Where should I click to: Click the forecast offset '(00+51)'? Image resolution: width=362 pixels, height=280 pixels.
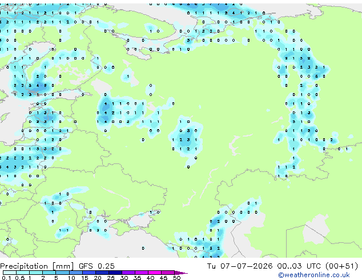click(341, 266)
